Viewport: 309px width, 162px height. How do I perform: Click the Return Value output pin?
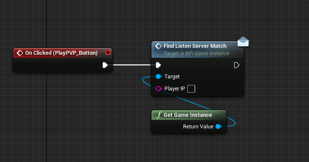(219, 127)
